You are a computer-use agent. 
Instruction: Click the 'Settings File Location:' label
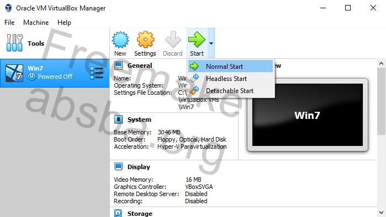[x=143, y=93]
